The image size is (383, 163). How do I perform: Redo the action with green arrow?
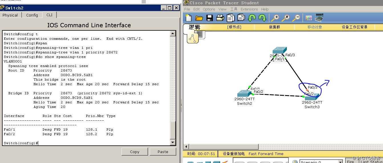(262, 18)
